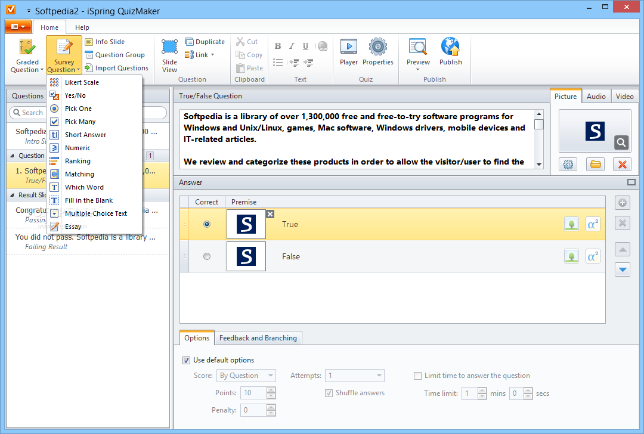Switch to Feedback and Branching tab

click(258, 338)
